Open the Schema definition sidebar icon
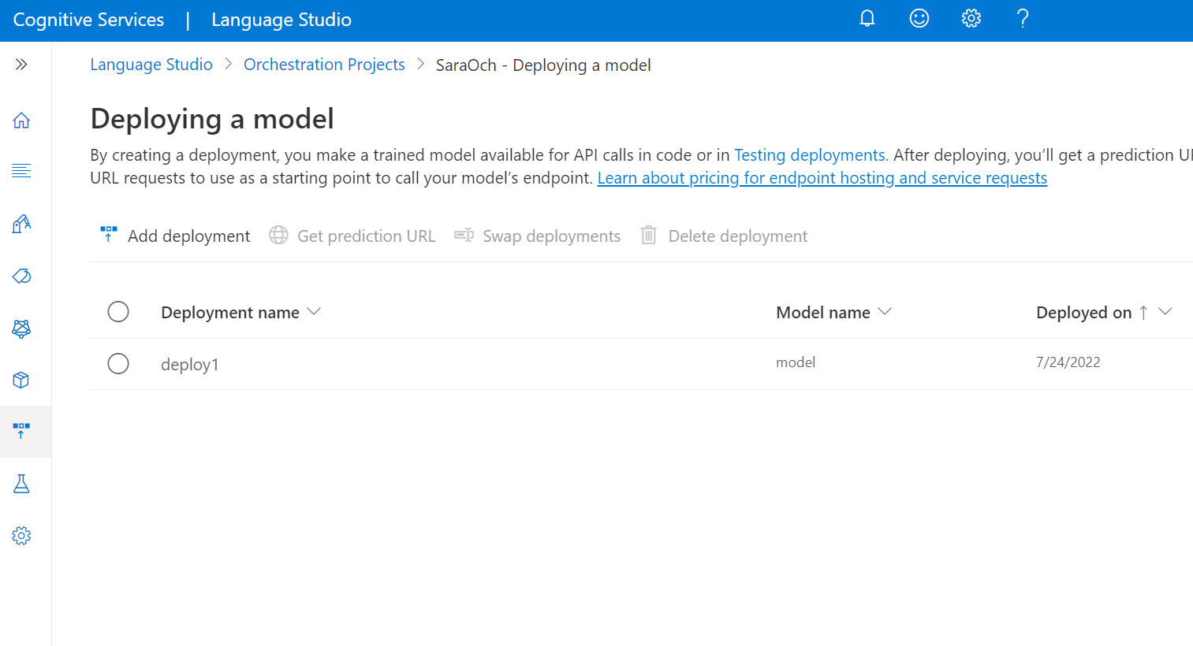The width and height of the screenshot is (1193, 646). (21, 170)
